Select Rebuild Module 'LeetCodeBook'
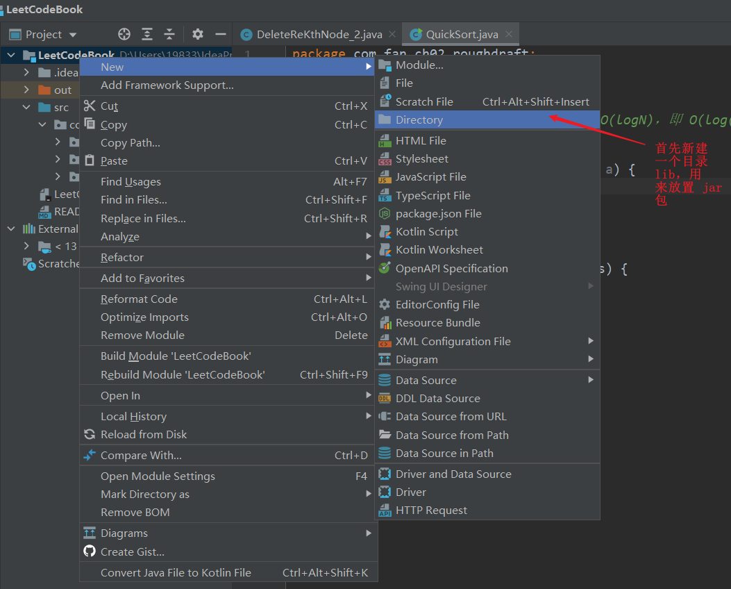731x589 pixels. [x=228, y=374]
